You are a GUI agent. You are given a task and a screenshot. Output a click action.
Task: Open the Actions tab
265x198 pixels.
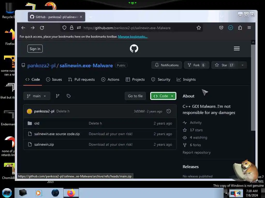coord(110,79)
